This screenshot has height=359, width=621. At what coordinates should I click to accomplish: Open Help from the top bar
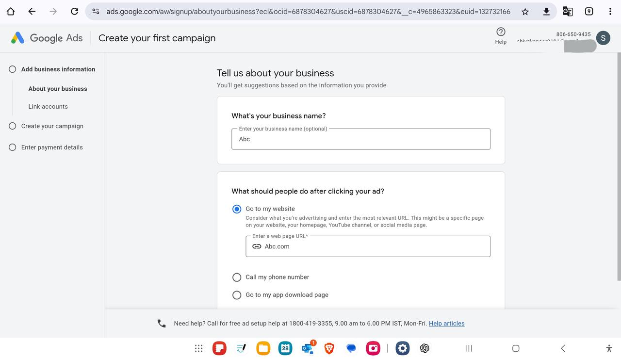(x=500, y=35)
